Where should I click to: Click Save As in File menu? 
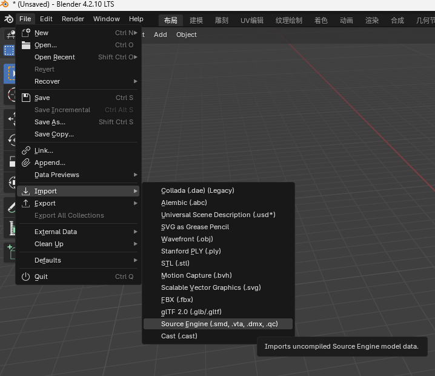(x=50, y=122)
